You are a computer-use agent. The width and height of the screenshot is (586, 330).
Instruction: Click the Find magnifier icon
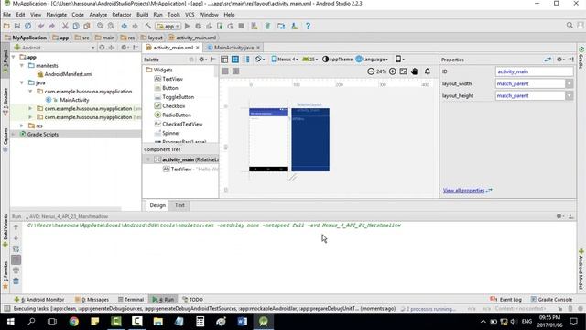point(100,26)
